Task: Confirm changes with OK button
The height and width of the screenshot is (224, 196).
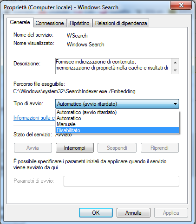Action: [x=96, y=213]
